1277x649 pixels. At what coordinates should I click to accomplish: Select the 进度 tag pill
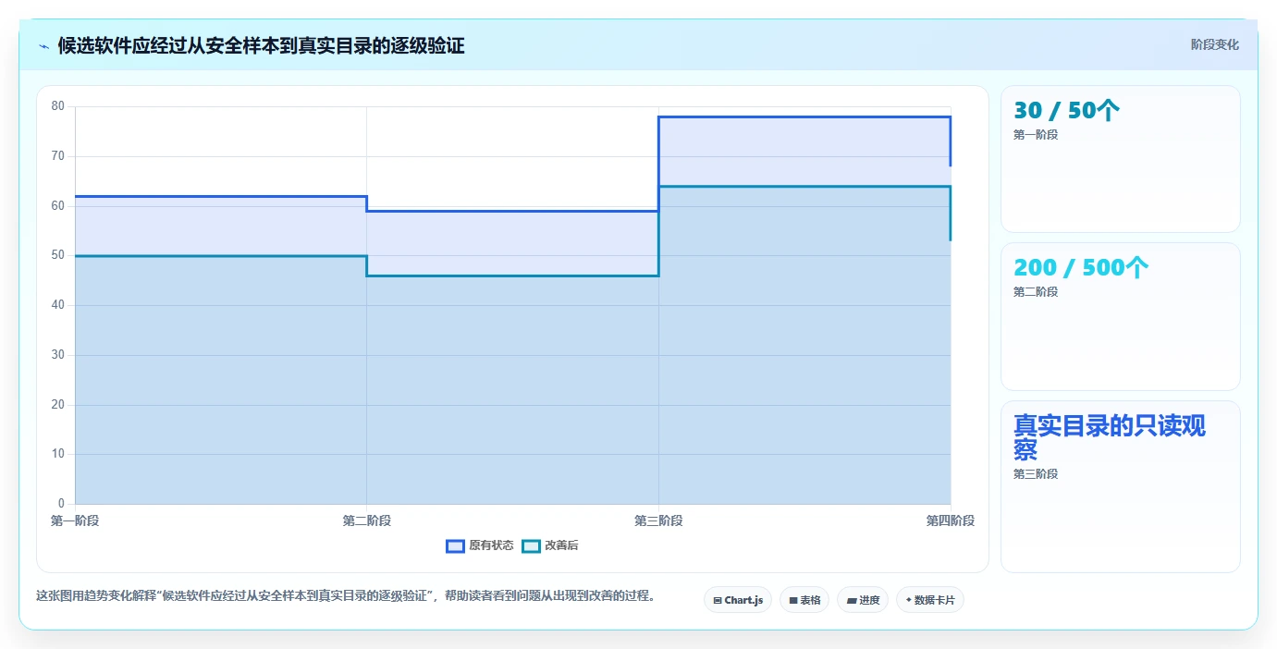coord(862,600)
